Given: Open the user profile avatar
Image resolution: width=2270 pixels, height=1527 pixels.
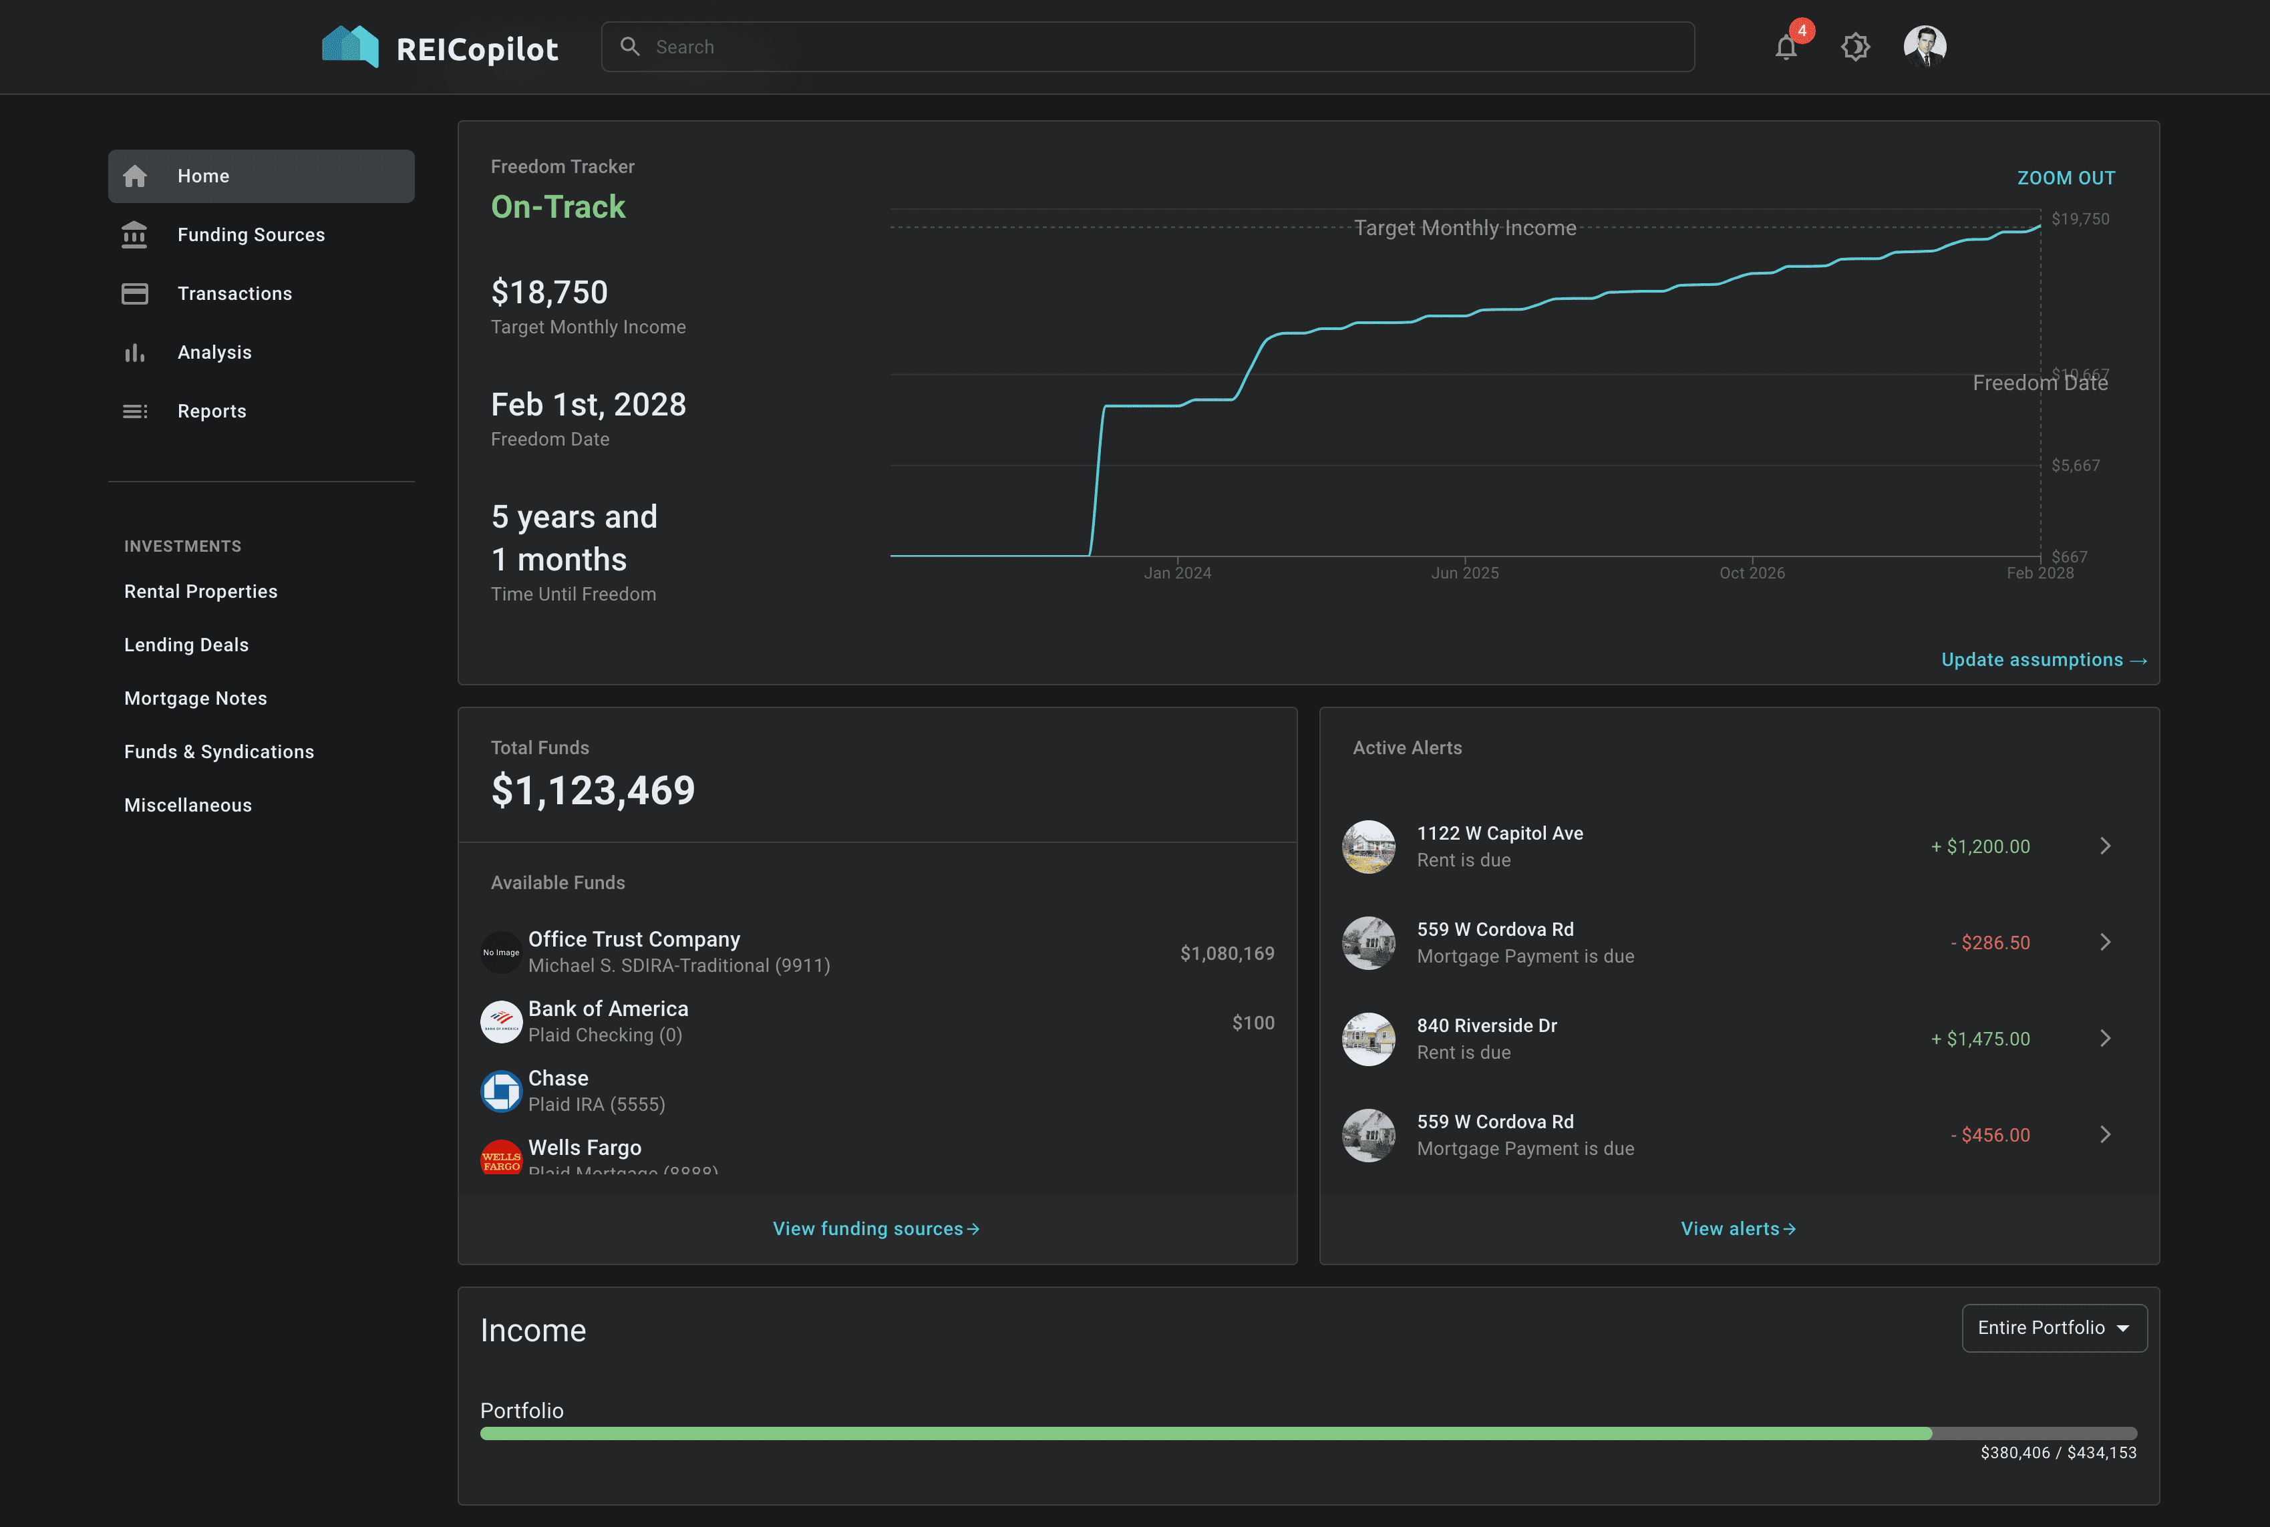Looking at the screenshot, I should tap(1925, 46).
